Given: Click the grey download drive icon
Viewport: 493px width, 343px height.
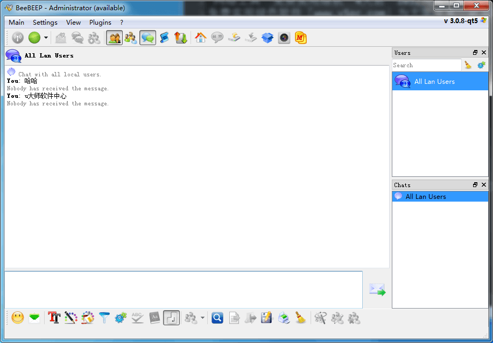Looking at the screenshot, I should 251,38.
